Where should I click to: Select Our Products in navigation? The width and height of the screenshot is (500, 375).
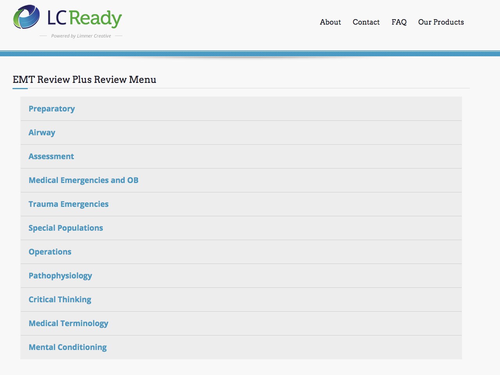[x=441, y=22]
